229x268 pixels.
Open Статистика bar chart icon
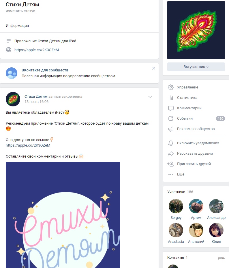pos(171,98)
